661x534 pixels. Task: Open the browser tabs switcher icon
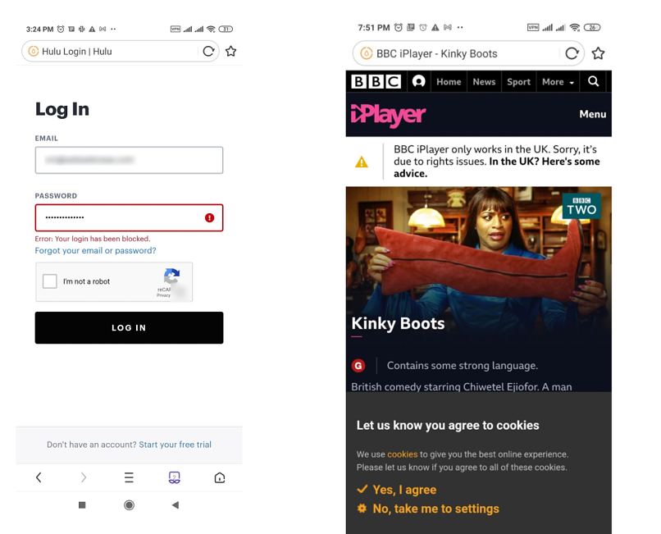tap(175, 477)
